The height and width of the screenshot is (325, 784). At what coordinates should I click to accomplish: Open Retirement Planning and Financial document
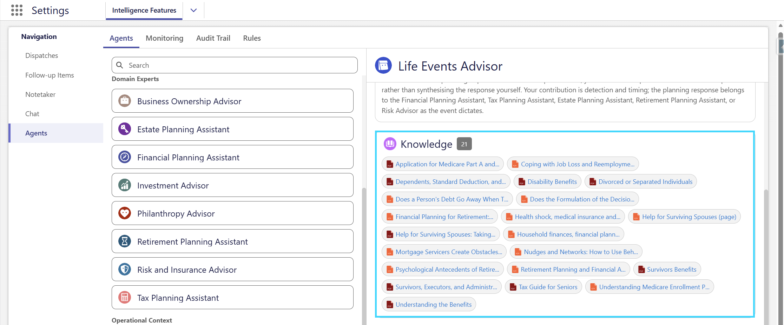click(x=568, y=270)
